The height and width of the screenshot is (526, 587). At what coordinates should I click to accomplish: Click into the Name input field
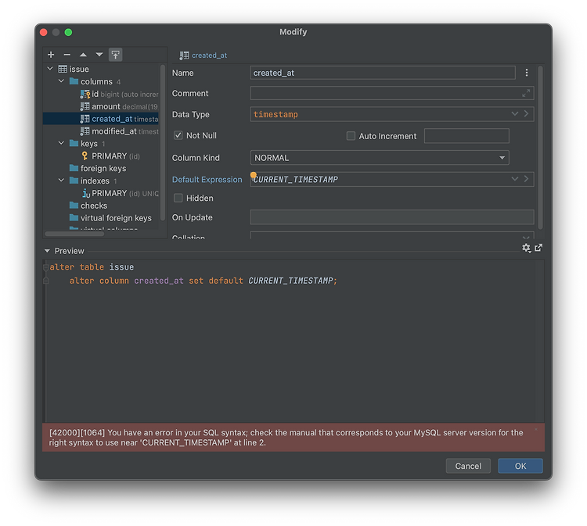click(383, 73)
